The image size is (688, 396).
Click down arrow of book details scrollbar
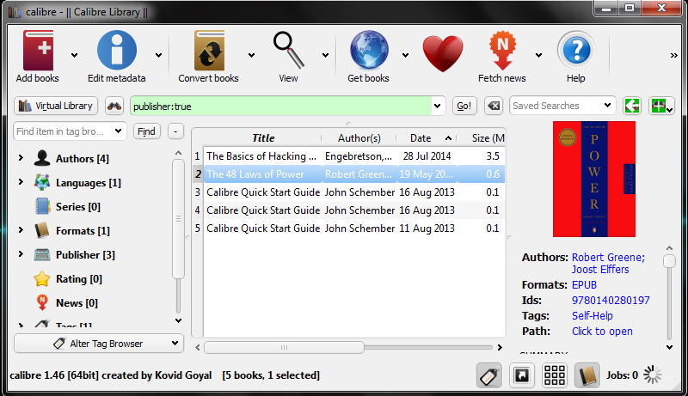[x=669, y=347]
